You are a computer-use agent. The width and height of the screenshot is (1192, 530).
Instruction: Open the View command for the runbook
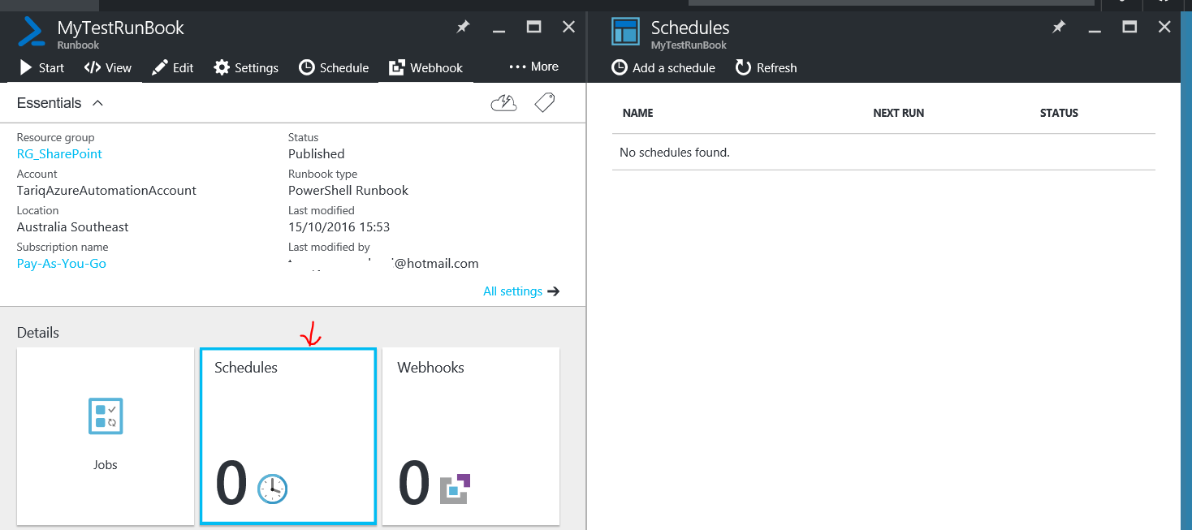click(x=107, y=67)
